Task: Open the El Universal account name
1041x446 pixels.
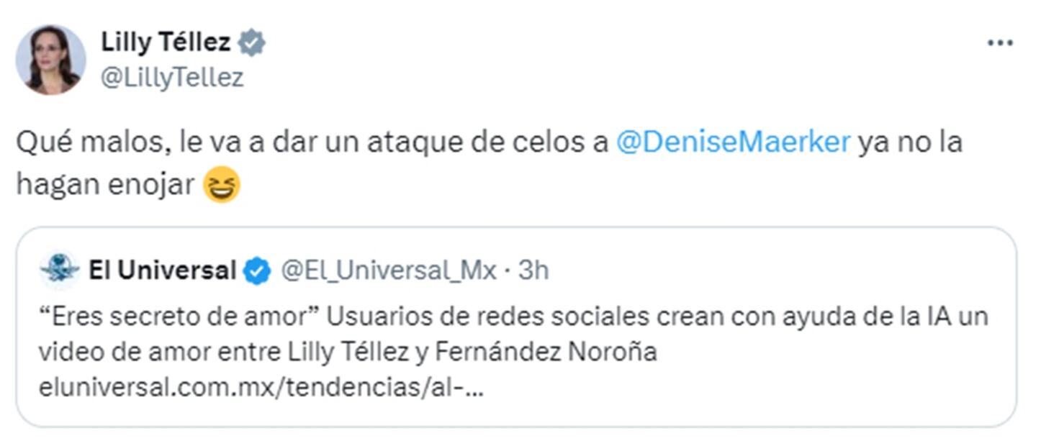Action: pyautogui.click(x=162, y=271)
